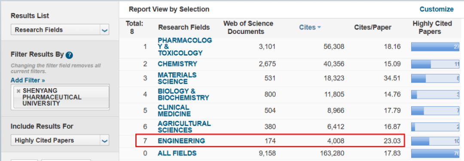
Task: Open BIOLOGY & BIOCHEMISTRY research field
Action: (183, 94)
